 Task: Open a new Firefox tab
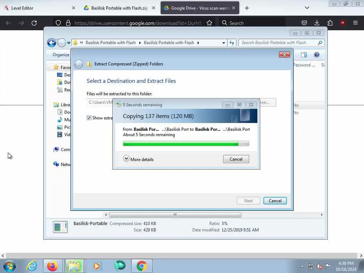pyautogui.click(x=247, y=8)
